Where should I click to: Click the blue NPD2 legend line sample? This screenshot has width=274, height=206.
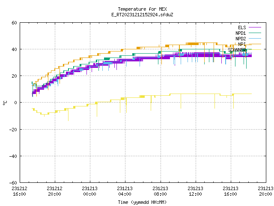tap(255, 39)
